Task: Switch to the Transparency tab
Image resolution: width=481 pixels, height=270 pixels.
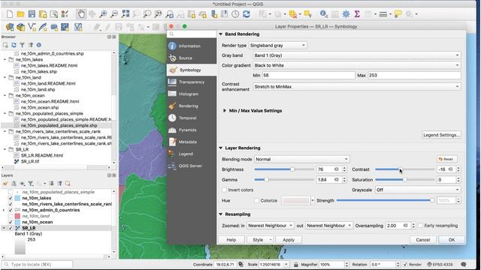Action: pyautogui.click(x=192, y=82)
